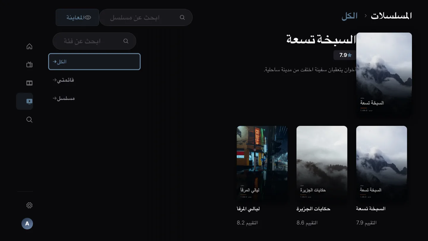Click the المسلسلات breadcrumb
Image resolution: width=428 pixels, height=241 pixels.
point(391,16)
